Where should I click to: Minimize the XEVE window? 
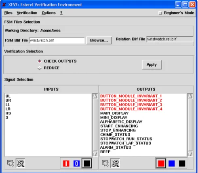(178, 5)
